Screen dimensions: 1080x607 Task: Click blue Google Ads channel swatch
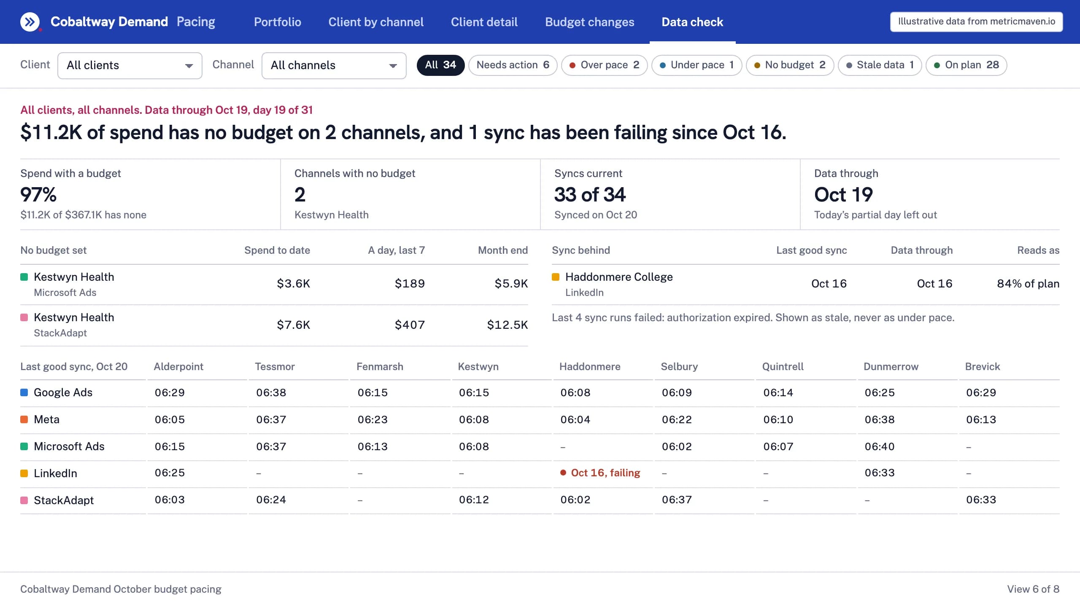(x=24, y=392)
